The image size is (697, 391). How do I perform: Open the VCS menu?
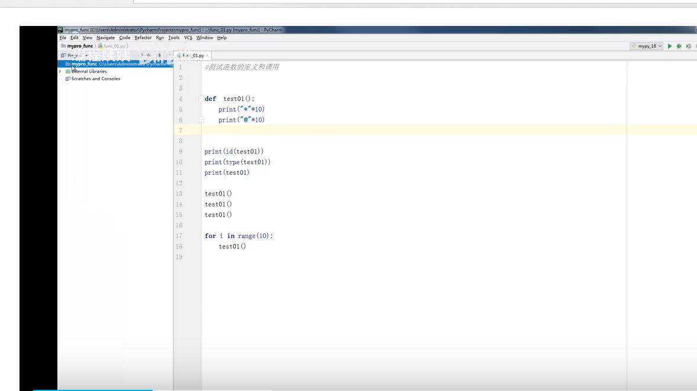pyautogui.click(x=188, y=38)
